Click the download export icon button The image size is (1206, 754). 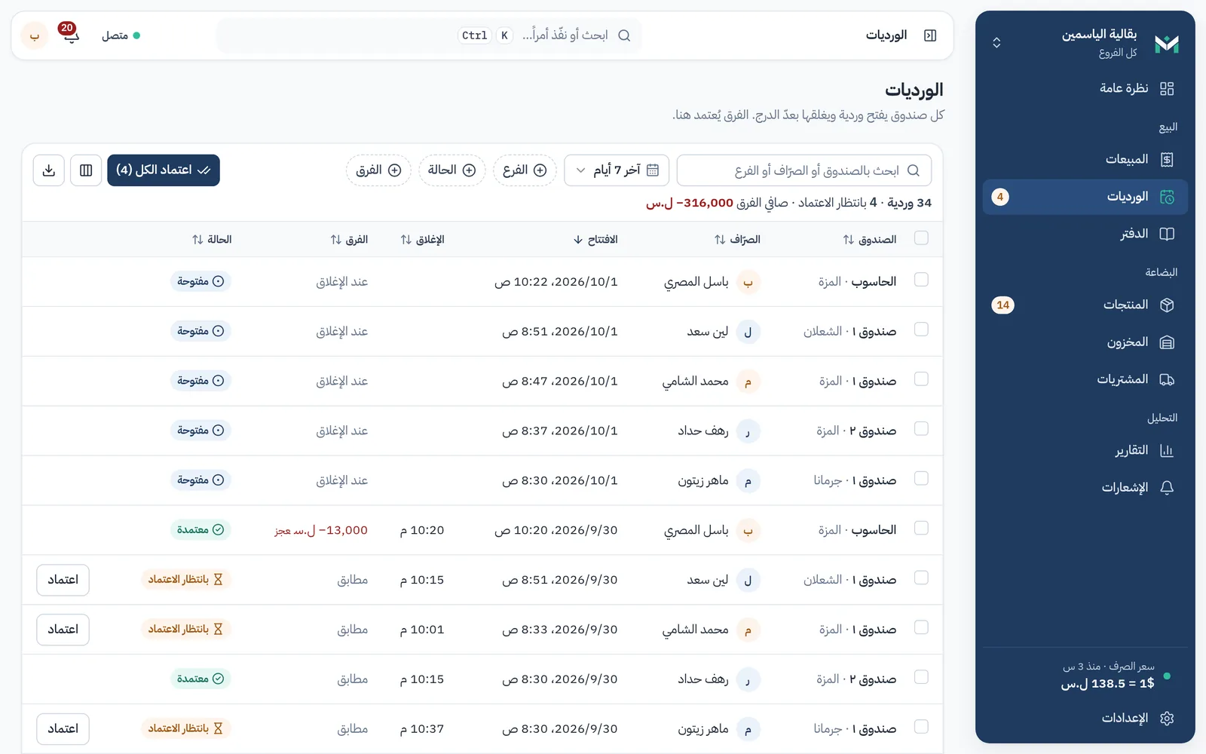[49, 170]
